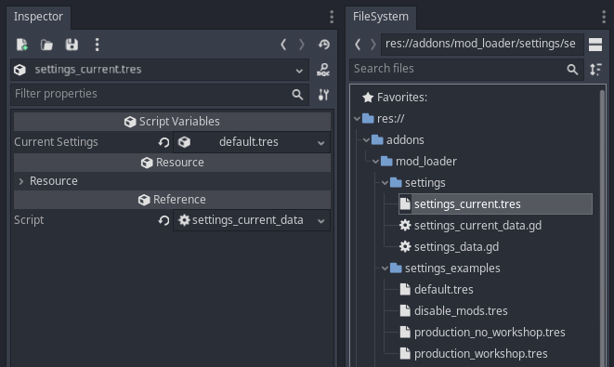Expand the Resource property group
Image resolution: width=614 pixels, height=367 pixels.
21,181
